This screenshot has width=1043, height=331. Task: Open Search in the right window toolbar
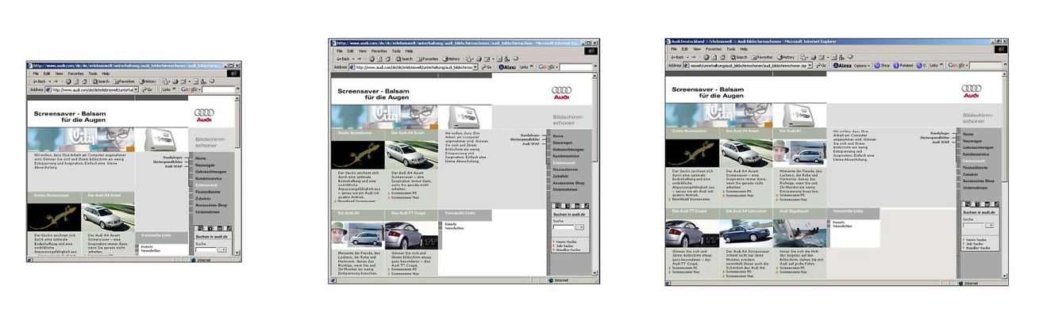pos(739,57)
